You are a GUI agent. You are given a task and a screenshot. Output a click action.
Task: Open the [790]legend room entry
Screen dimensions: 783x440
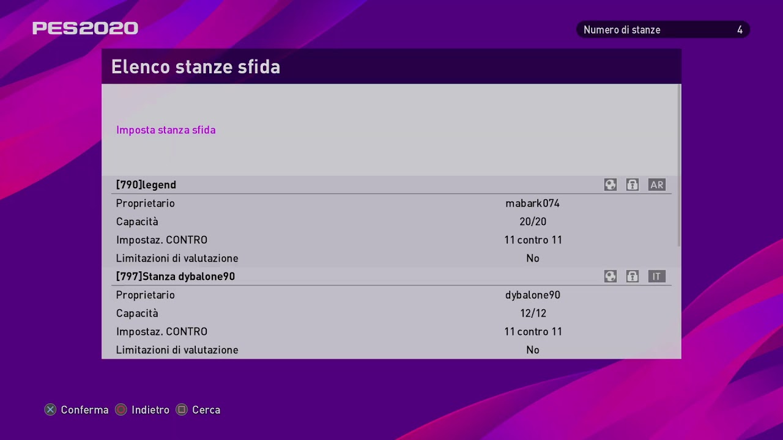click(390, 185)
